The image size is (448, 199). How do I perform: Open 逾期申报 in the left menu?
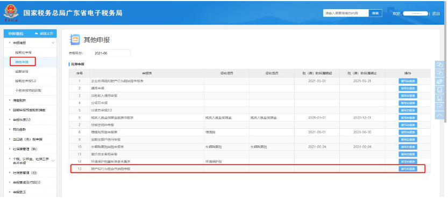click(22, 71)
